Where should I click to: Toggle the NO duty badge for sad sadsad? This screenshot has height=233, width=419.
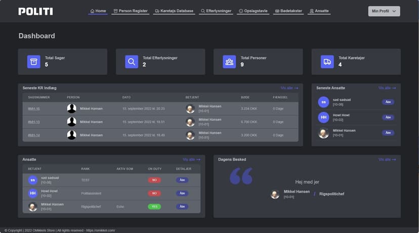point(154,180)
